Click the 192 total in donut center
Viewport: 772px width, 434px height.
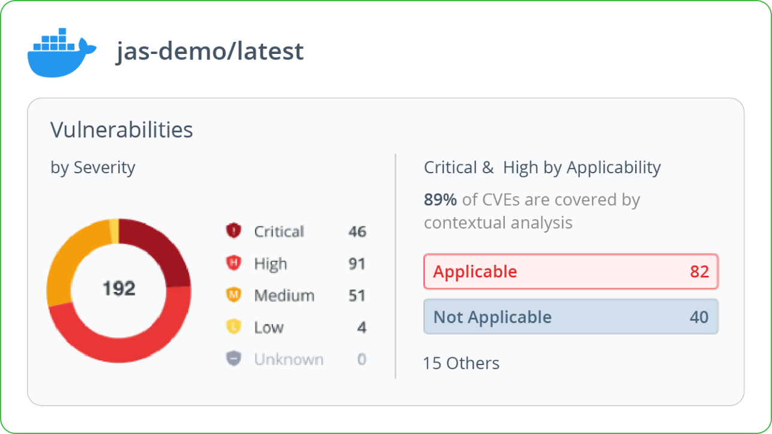point(119,289)
